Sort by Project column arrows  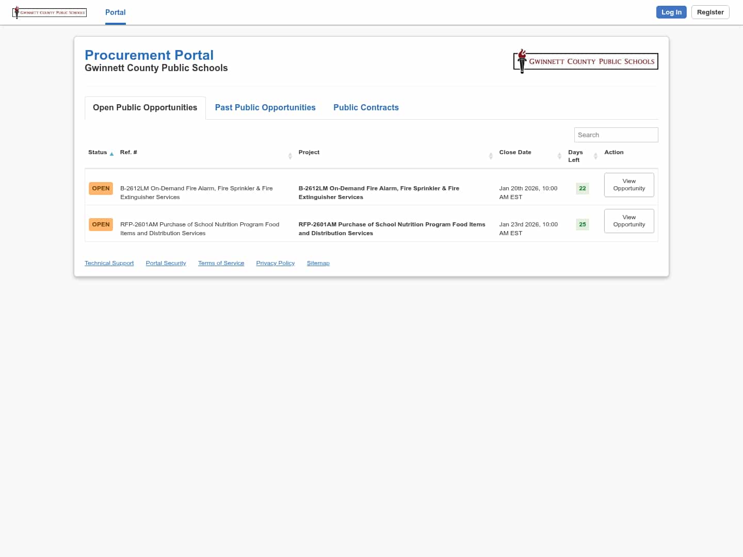click(491, 156)
